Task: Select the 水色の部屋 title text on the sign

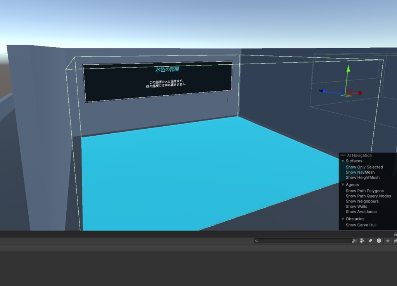Action: click(x=167, y=70)
